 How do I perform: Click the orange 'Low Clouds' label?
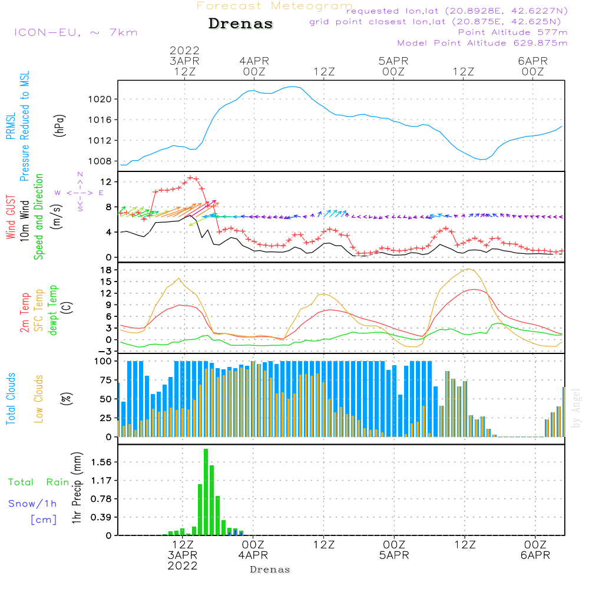38,399
